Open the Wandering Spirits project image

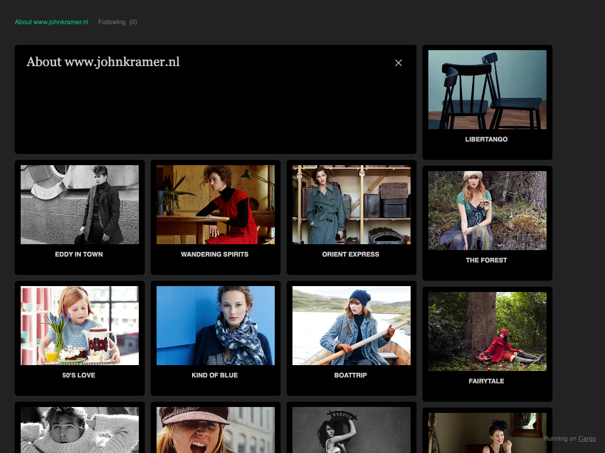pyautogui.click(x=216, y=205)
